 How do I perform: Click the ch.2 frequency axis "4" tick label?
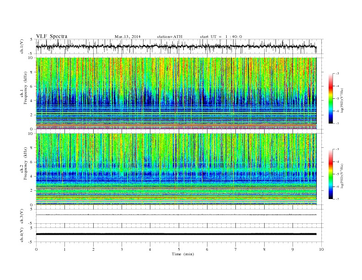(32, 176)
